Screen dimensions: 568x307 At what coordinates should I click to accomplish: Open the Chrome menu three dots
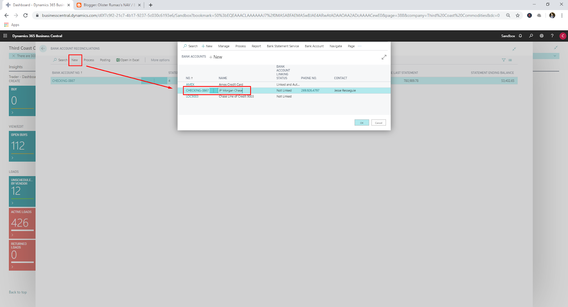562,15
